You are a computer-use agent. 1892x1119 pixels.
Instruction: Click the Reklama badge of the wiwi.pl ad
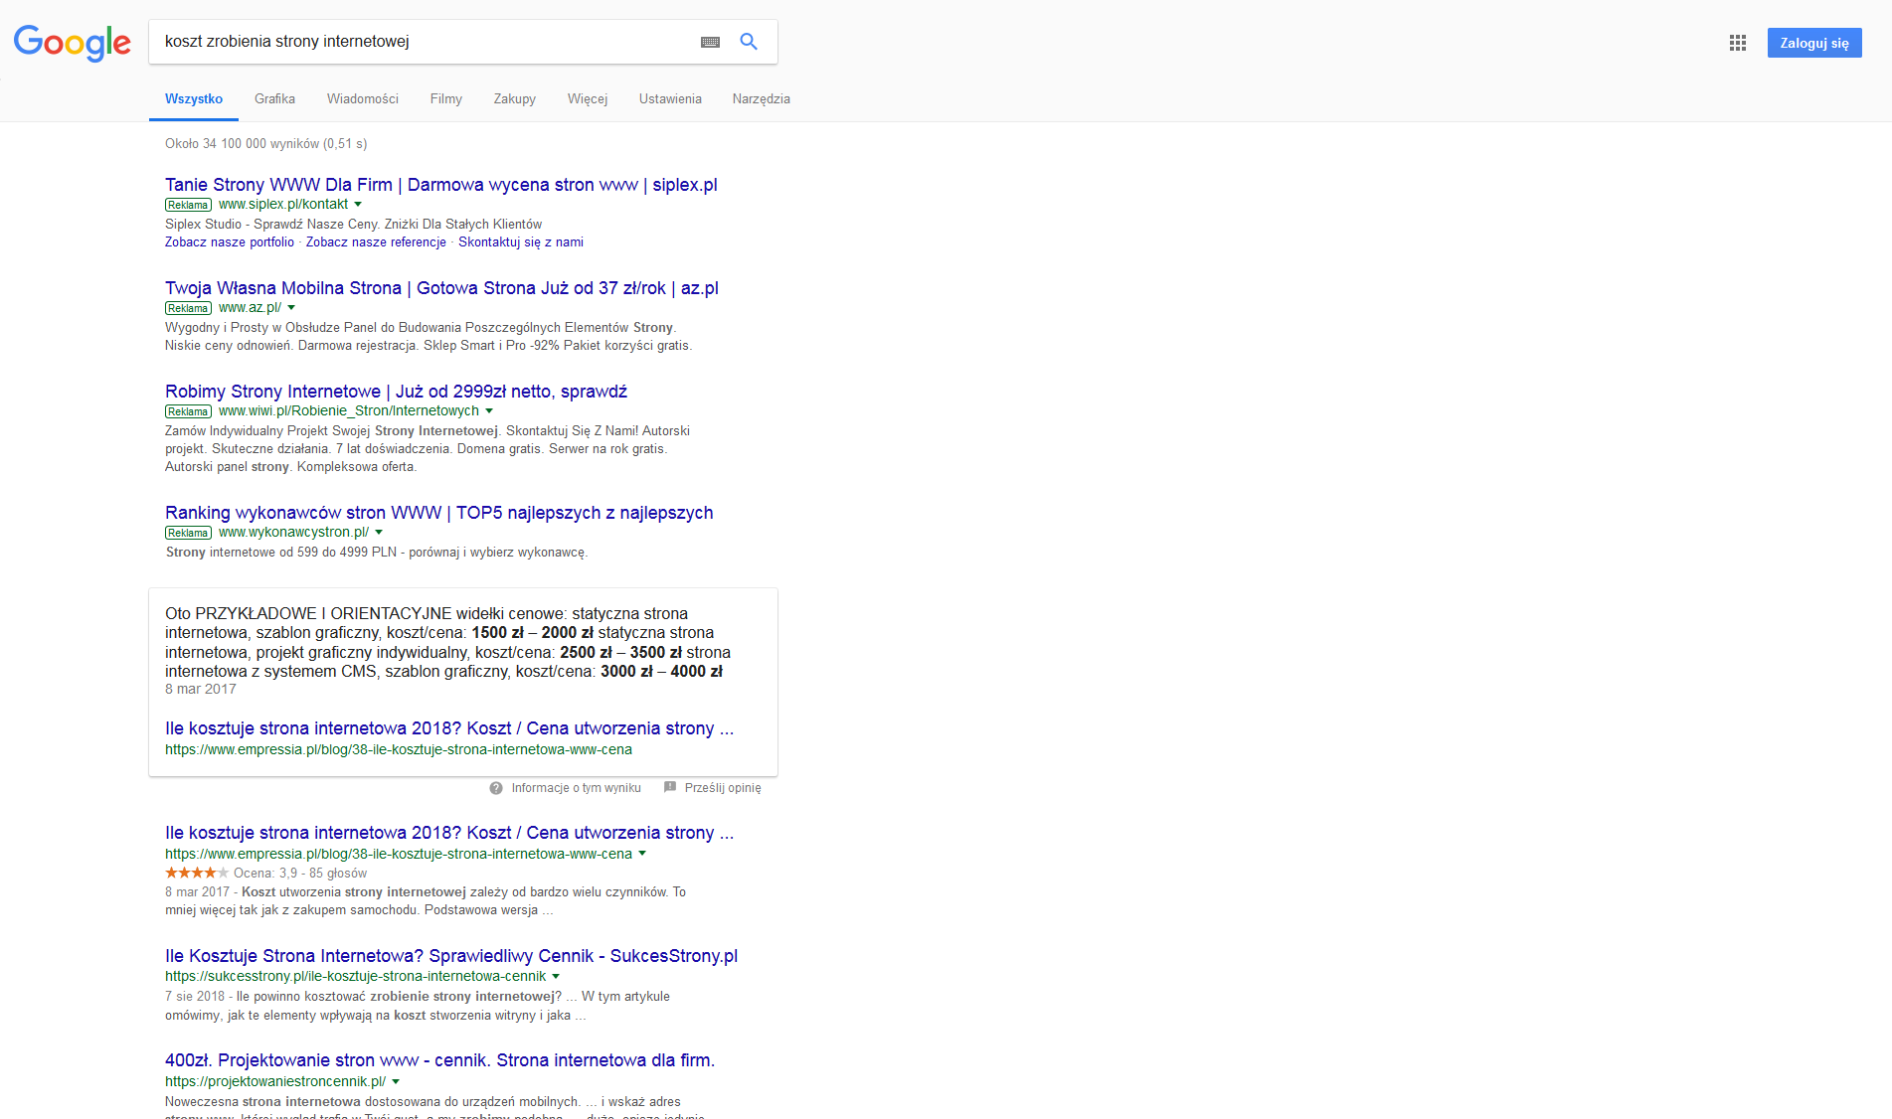click(x=189, y=411)
